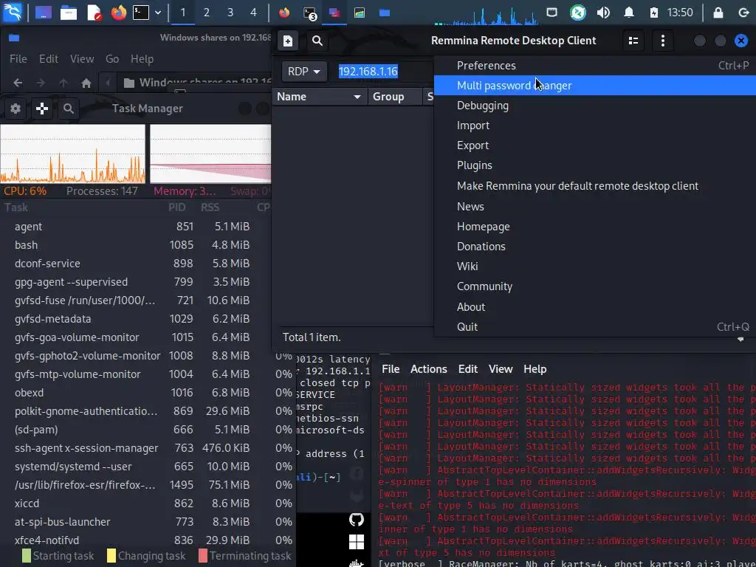Open the file manager panel launcher
Image resolution: width=756 pixels, height=567 pixels.
[x=69, y=13]
